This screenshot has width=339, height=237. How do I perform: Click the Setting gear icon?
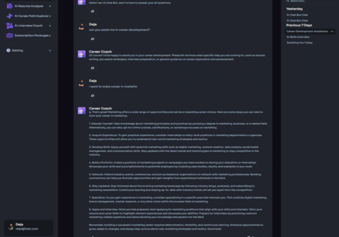click(x=9, y=50)
